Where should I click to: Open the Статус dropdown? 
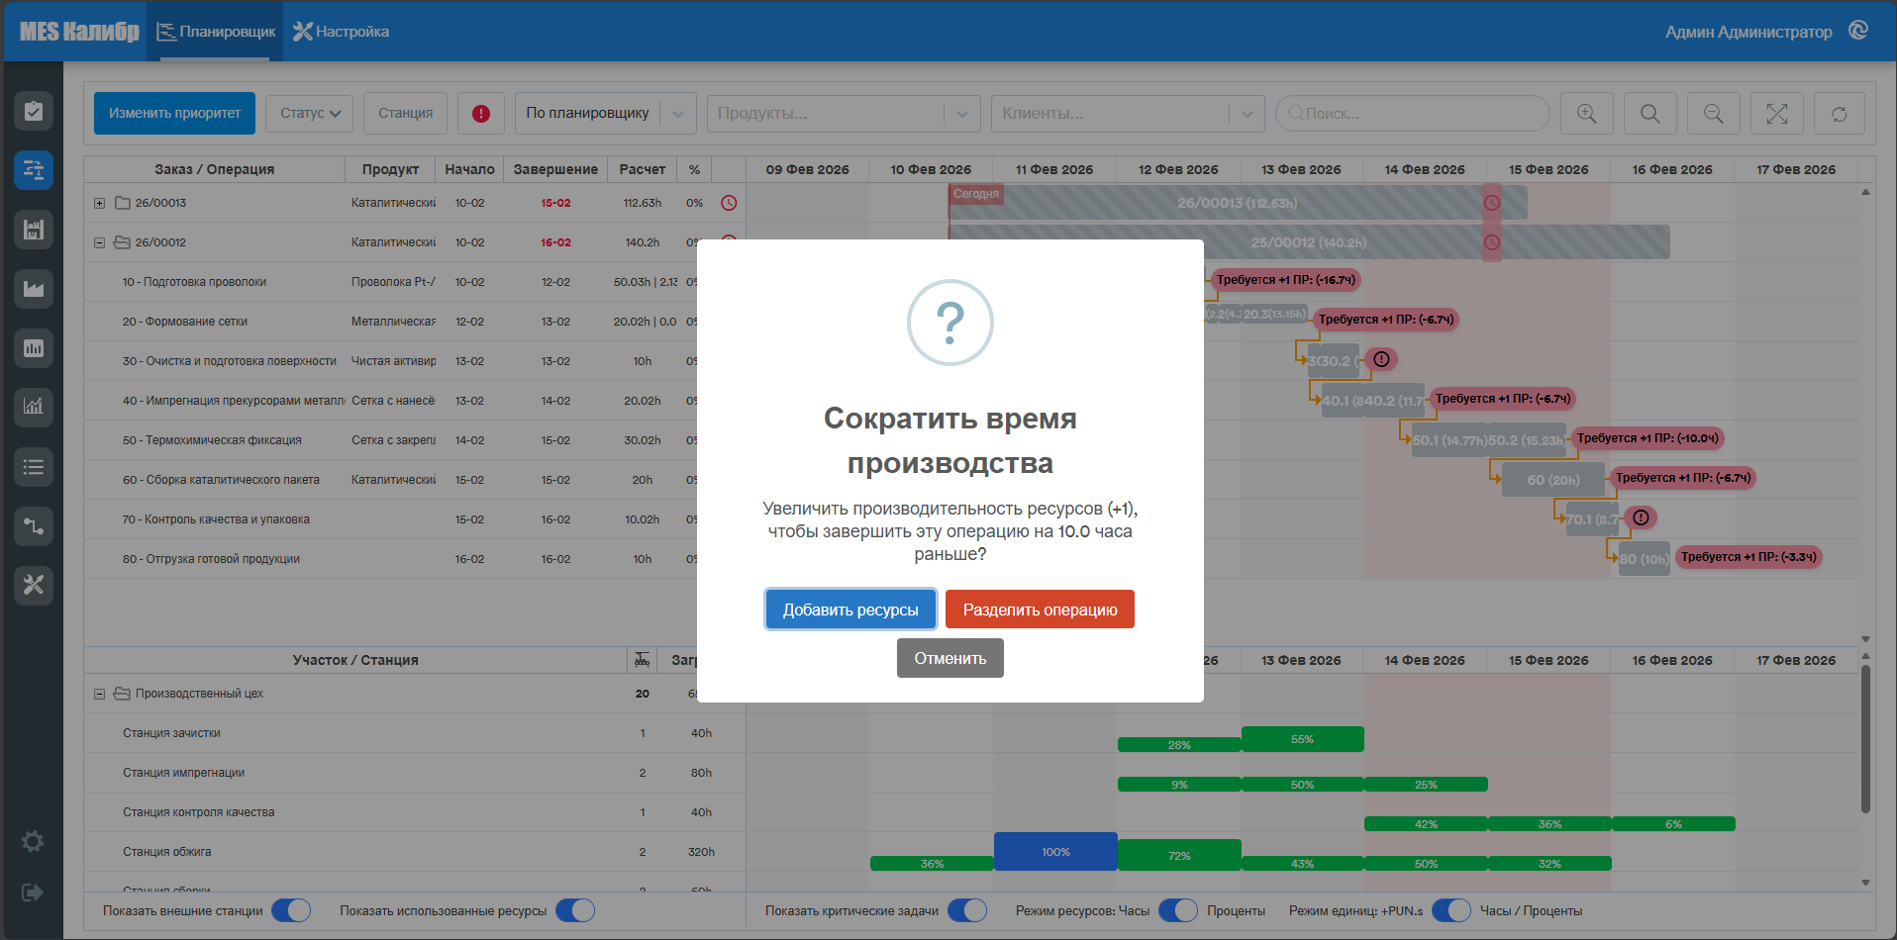(310, 113)
